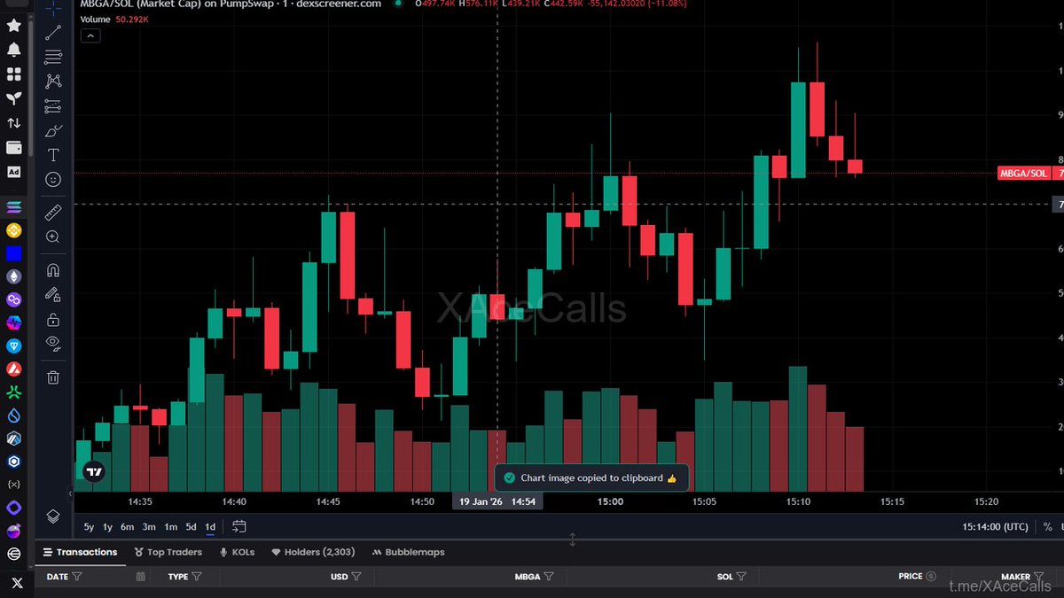Toggle the magnet snap mode

coord(53,270)
